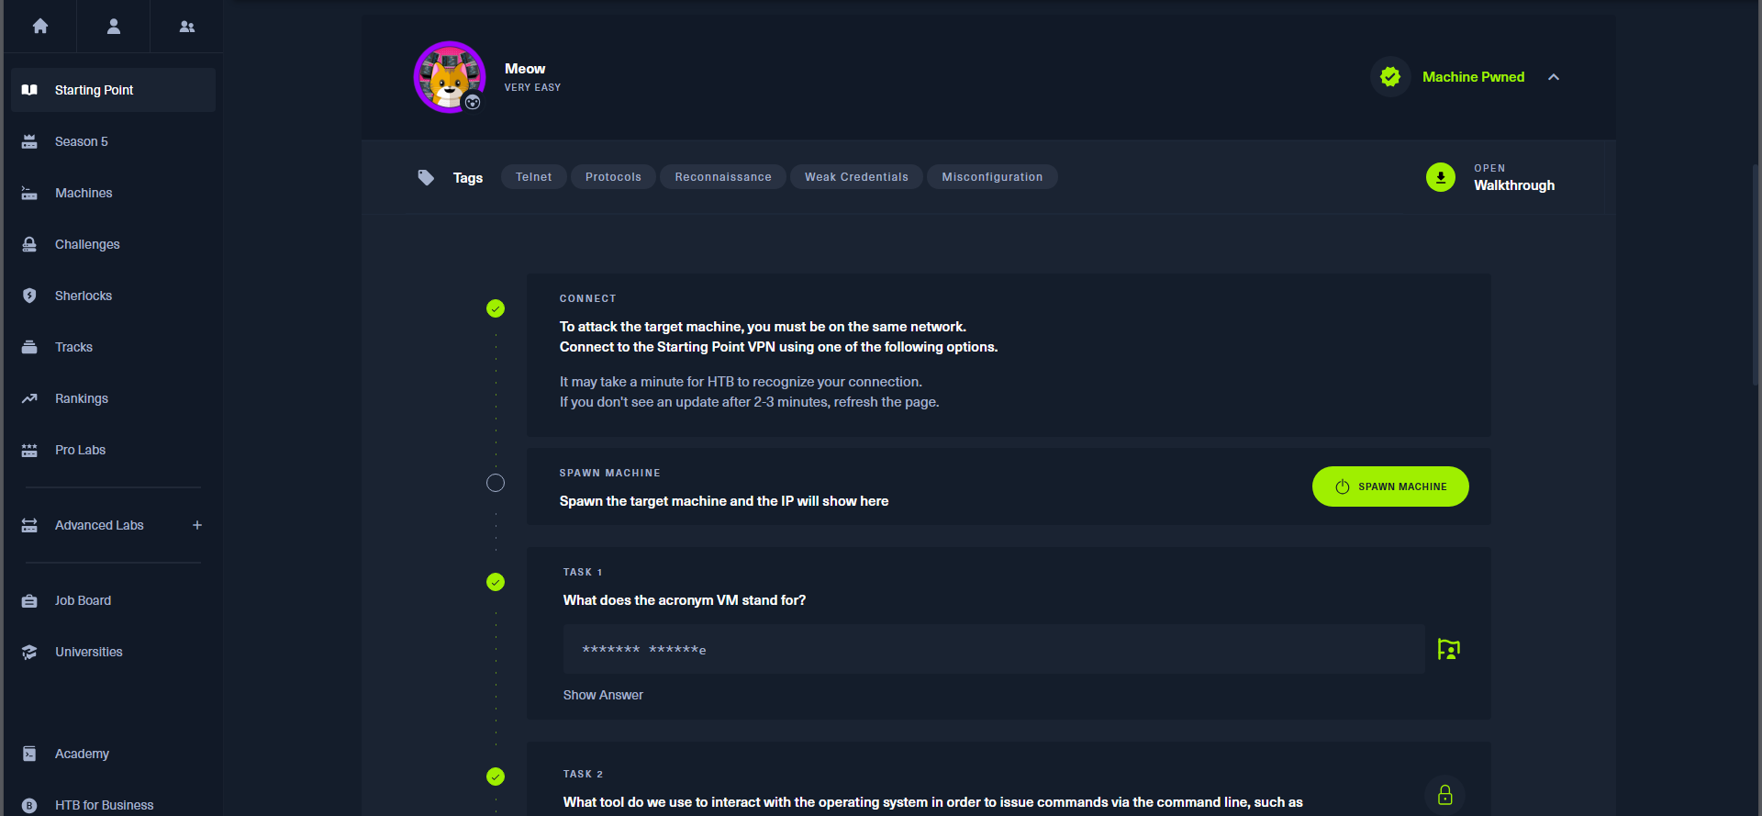This screenshot has width=1762, height=816.
Task: Click the Meow machine avatar
Action: coord(450,77)
